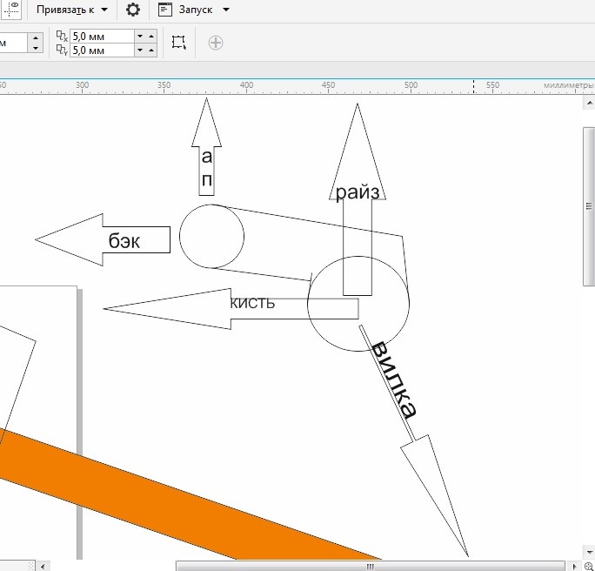Image resolution: width=595 pixels, height=571 pixels.
Task: Open the Привязать к dropdown
Action: pyautogui.click(x=72, y=10)
